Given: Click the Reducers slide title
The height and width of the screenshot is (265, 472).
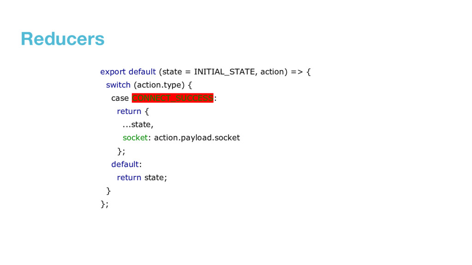Looking at the screenshot, I should coord(63,39).
